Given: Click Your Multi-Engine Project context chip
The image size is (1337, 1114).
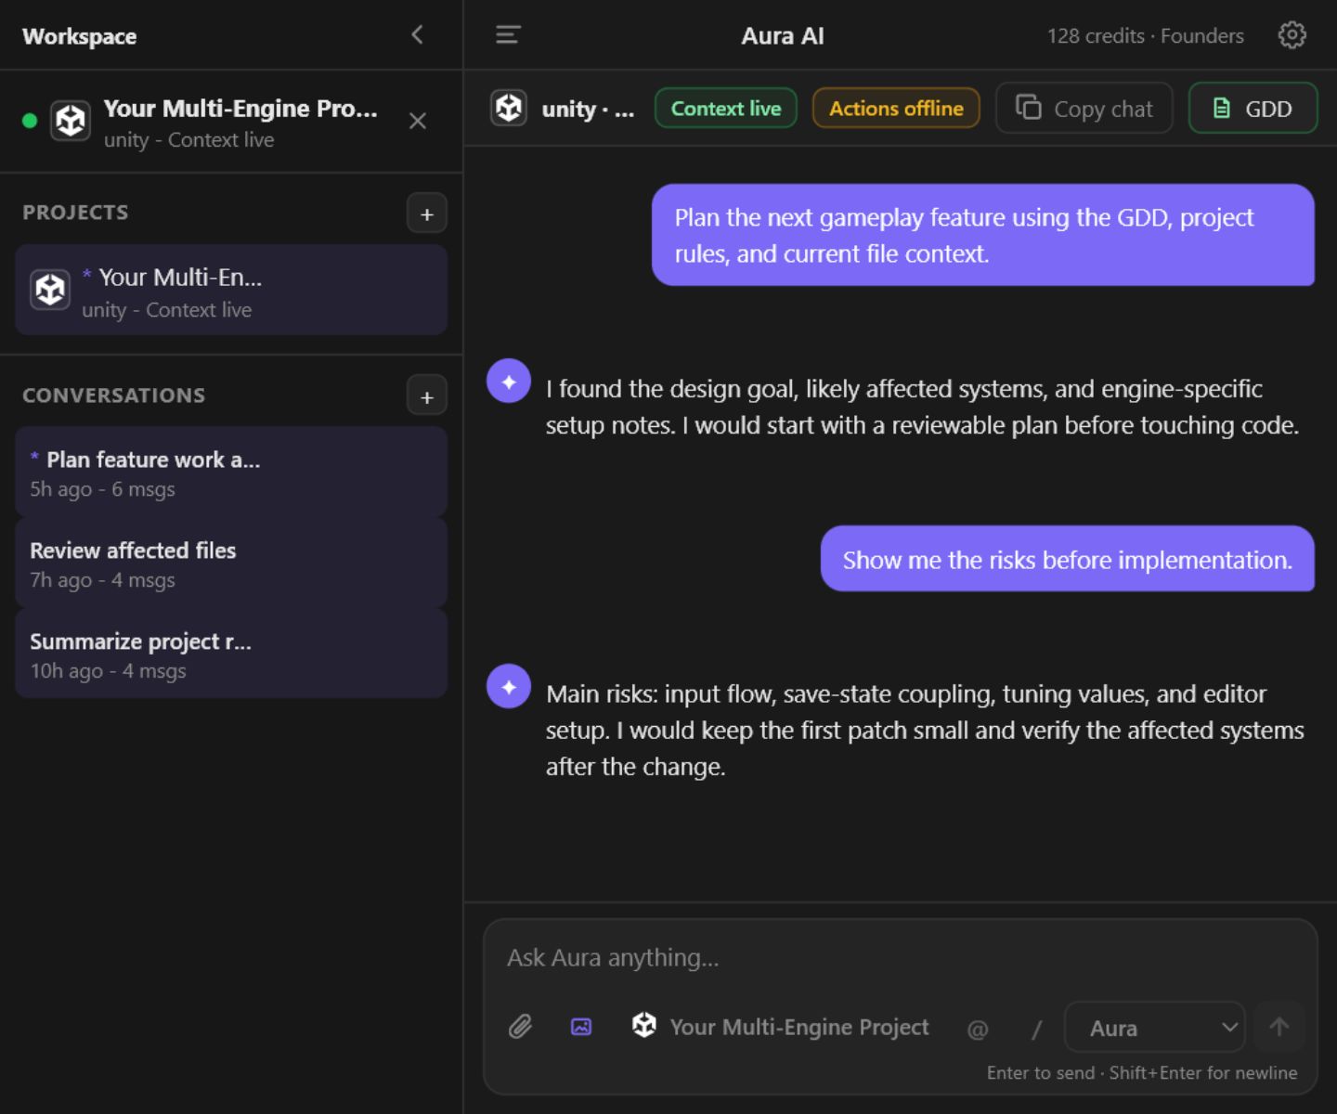Looking at the screenshot, I should 780,1027.
